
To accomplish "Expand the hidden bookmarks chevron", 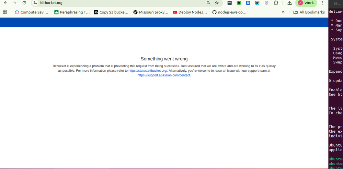I will coord(283,12).
